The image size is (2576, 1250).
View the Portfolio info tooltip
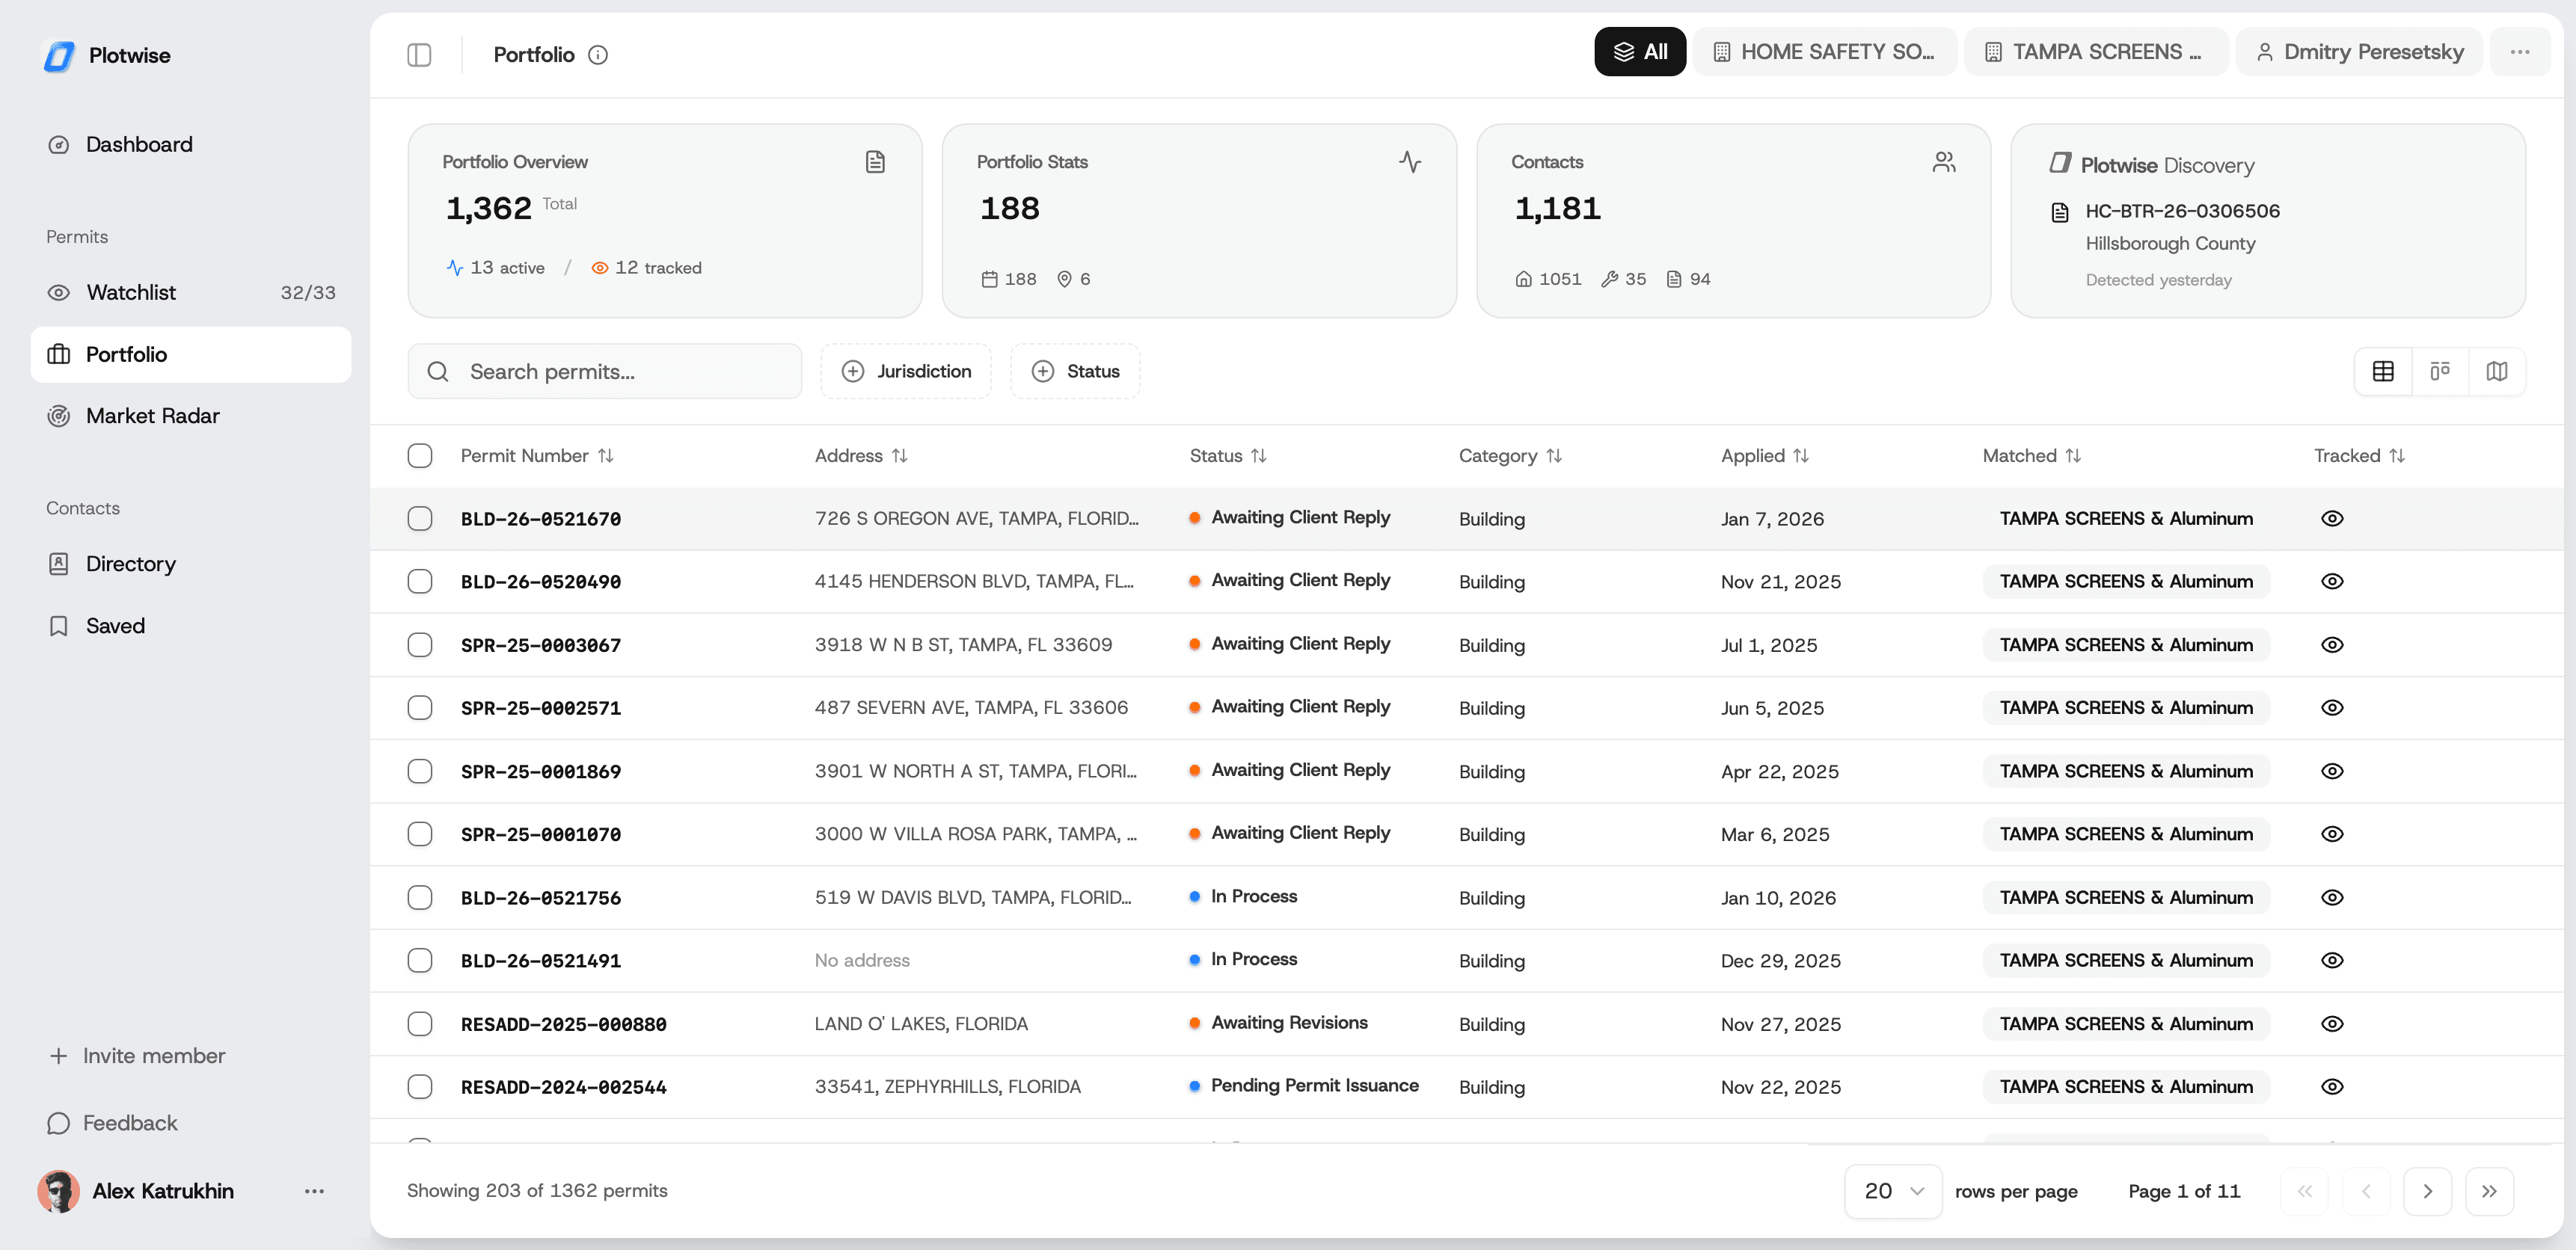pos(599,55)
